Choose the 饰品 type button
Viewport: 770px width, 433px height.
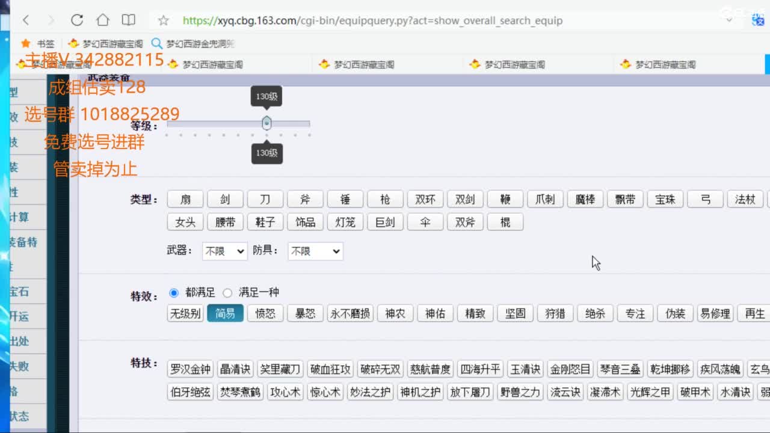pos(305,222)
